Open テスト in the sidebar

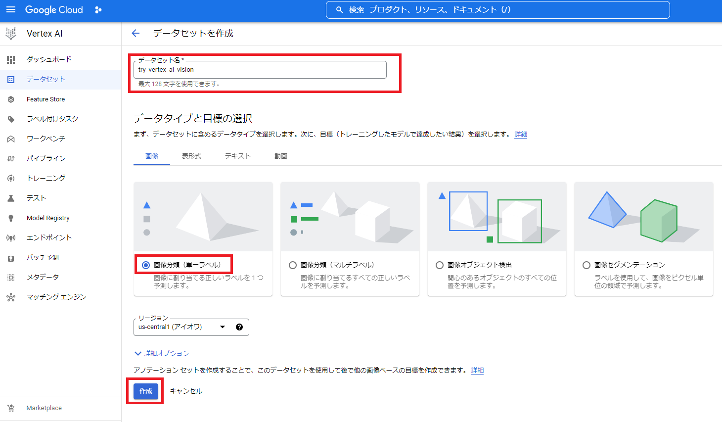coord(36,198)
